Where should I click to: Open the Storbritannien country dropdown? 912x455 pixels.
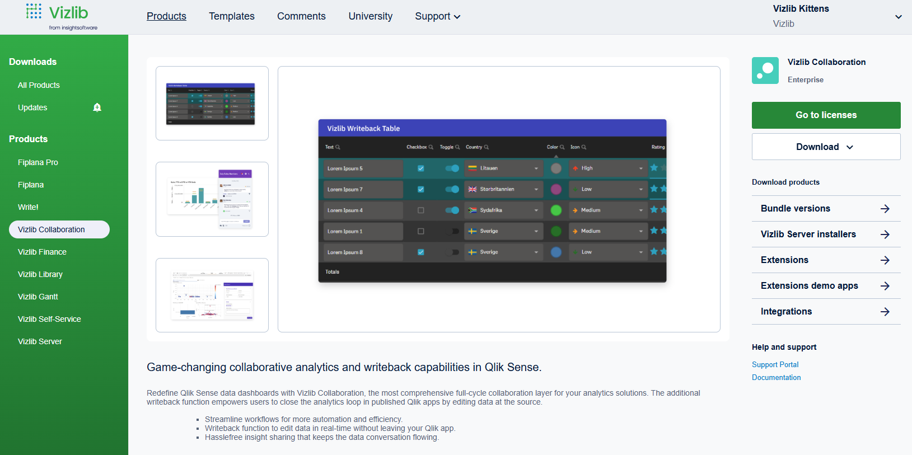click(x=504, y=189)
